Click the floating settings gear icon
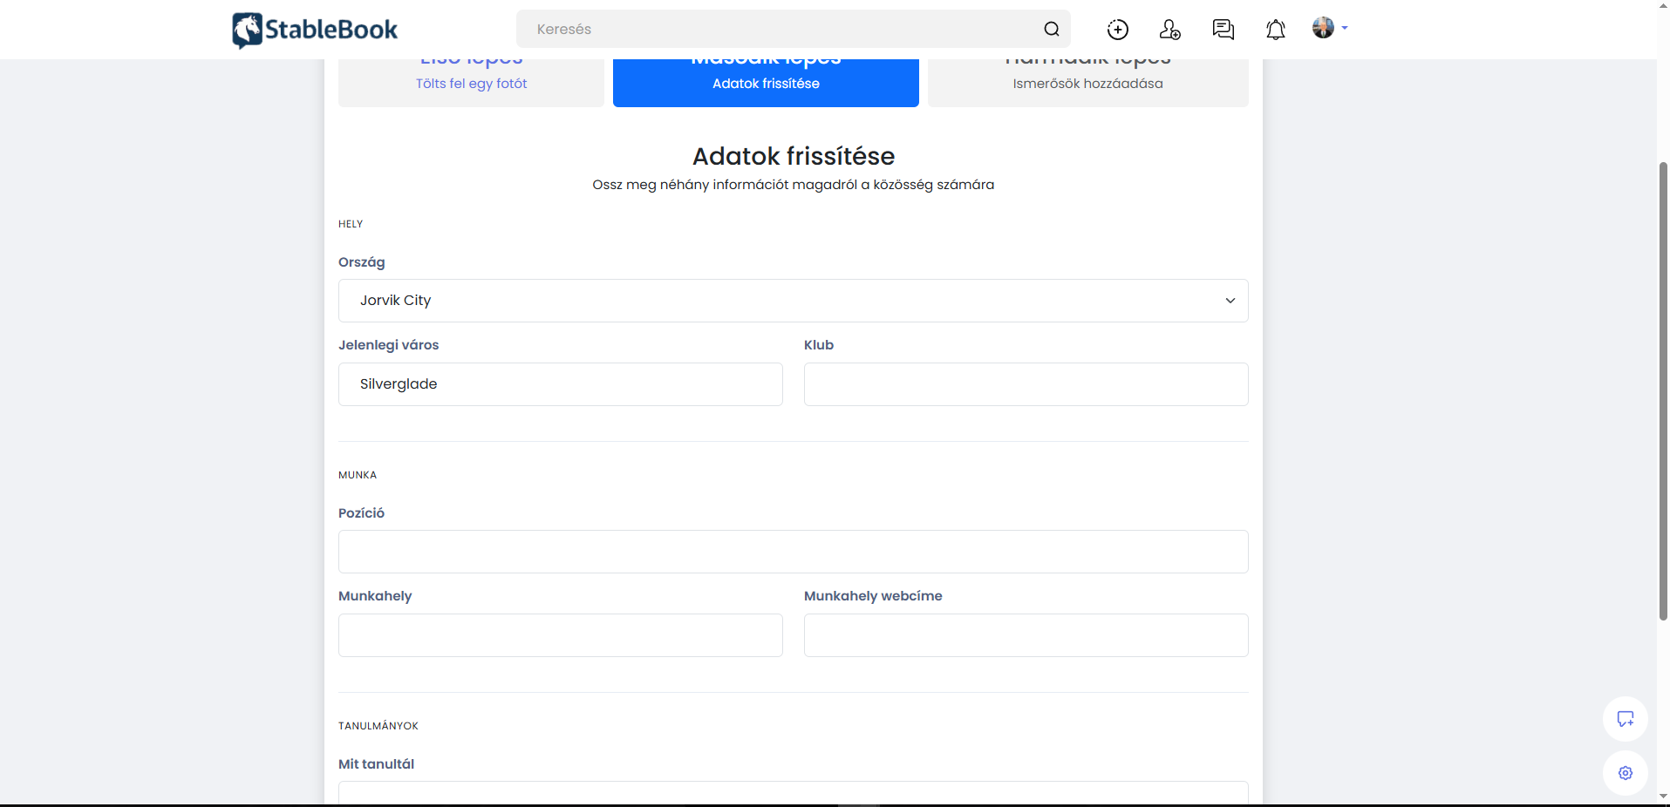The height and width of the screenshot is (807, 1670). pyautogui.click(x=1626, y=773)
